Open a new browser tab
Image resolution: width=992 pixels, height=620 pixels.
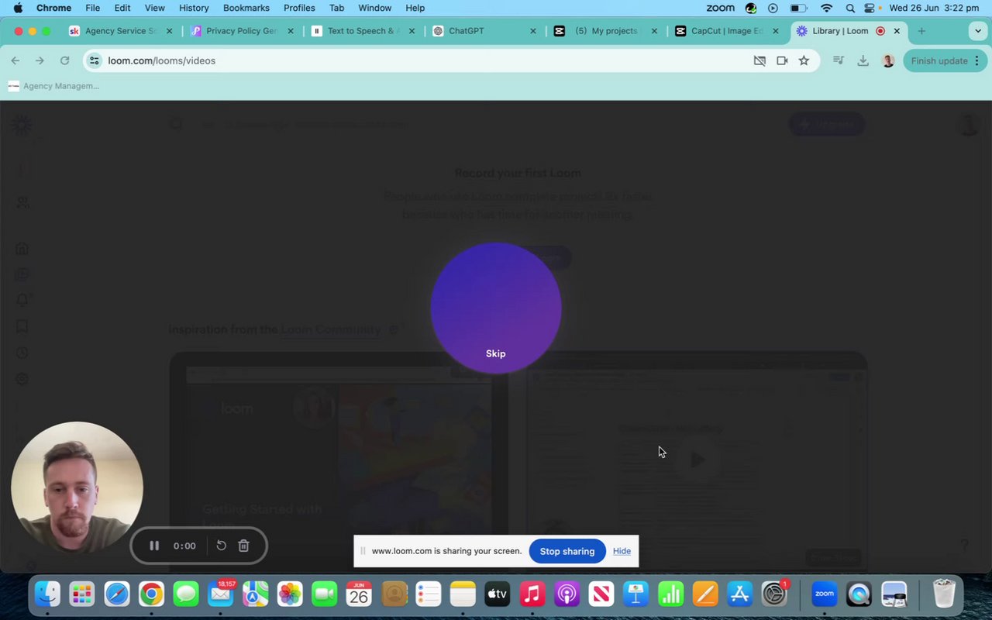921,31
